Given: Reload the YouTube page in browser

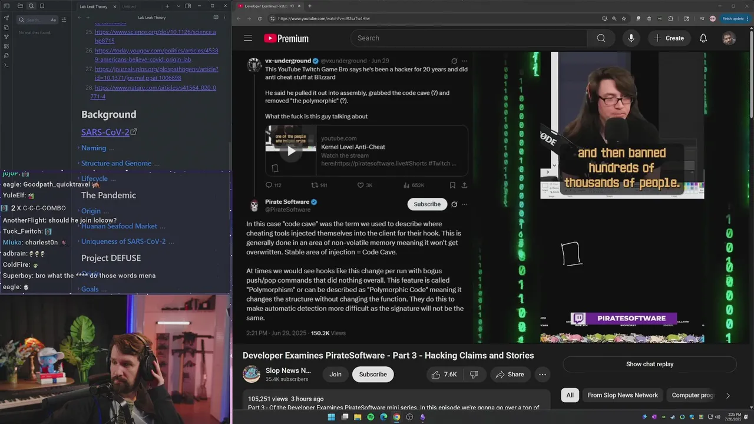Looking at the screenshot, I should pyautogui.click(x=260, y=18).
